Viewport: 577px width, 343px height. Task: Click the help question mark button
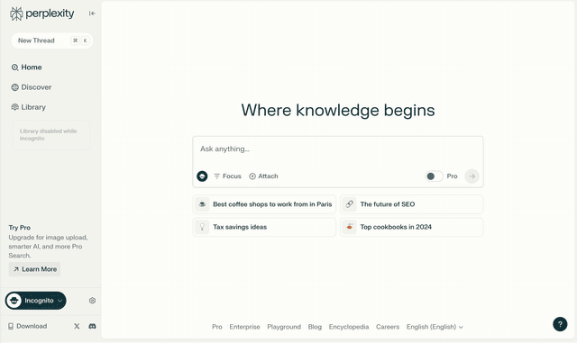560,324
